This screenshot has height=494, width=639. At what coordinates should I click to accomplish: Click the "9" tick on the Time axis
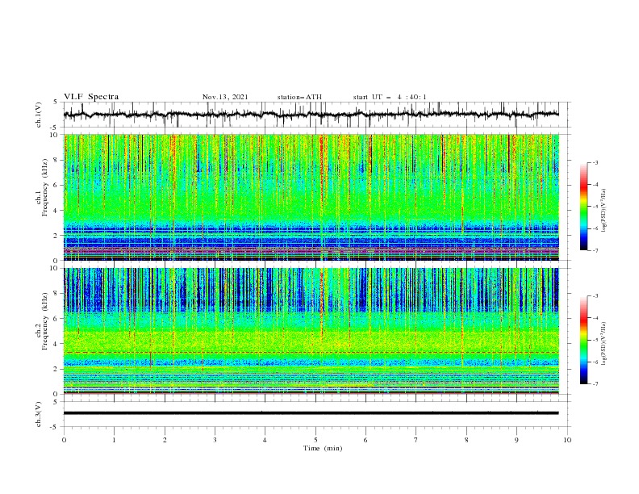(516, 440)
